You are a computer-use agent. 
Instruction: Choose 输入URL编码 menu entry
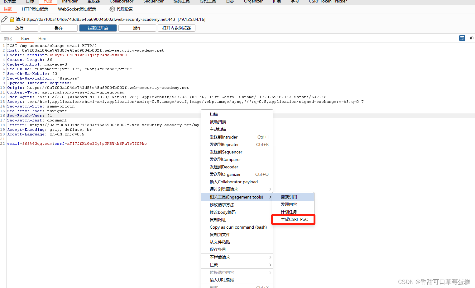pyautogui.click(x=237, y=280)
